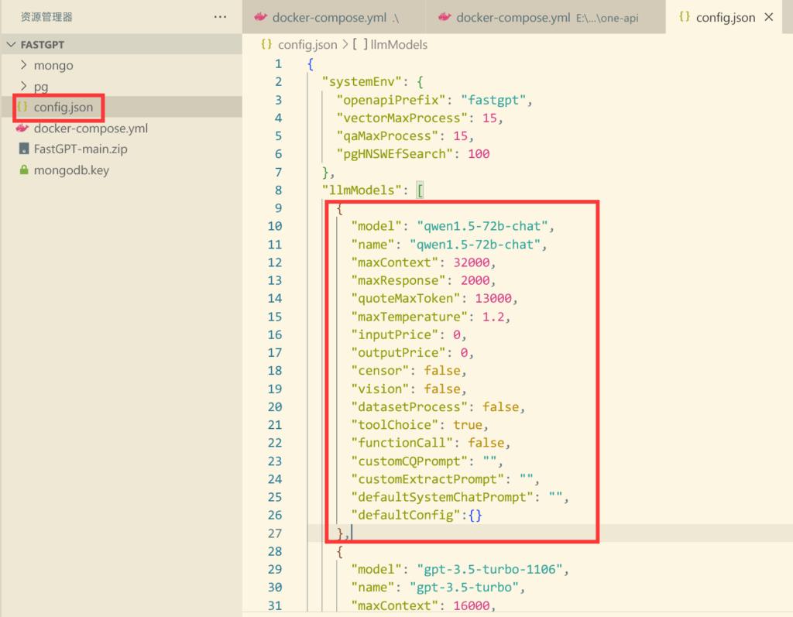Click the "outputPrice" key
The image size is (793, 617).
pos(399,352)
